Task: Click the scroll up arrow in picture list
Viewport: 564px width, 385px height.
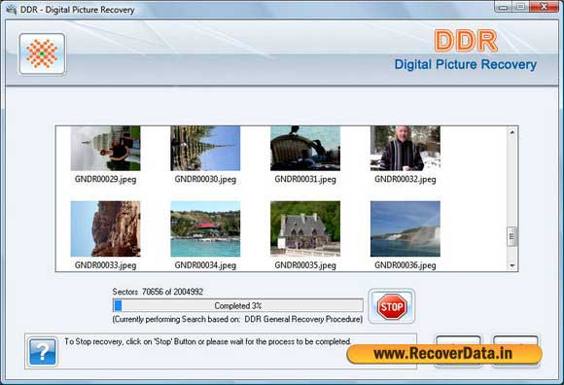Action: coord(512,132)
